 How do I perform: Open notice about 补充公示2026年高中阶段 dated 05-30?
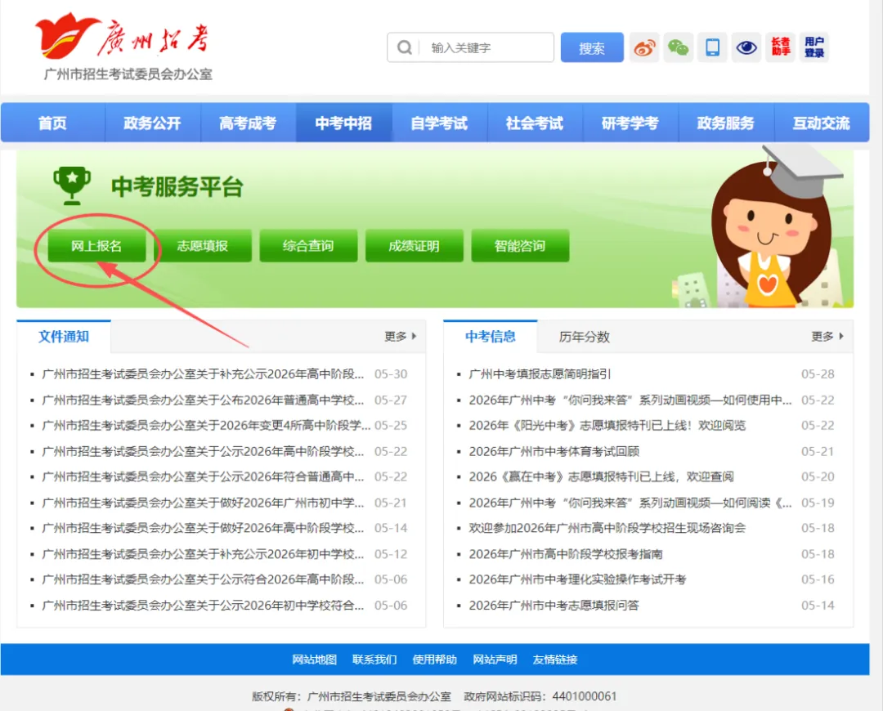pos(204,373)
